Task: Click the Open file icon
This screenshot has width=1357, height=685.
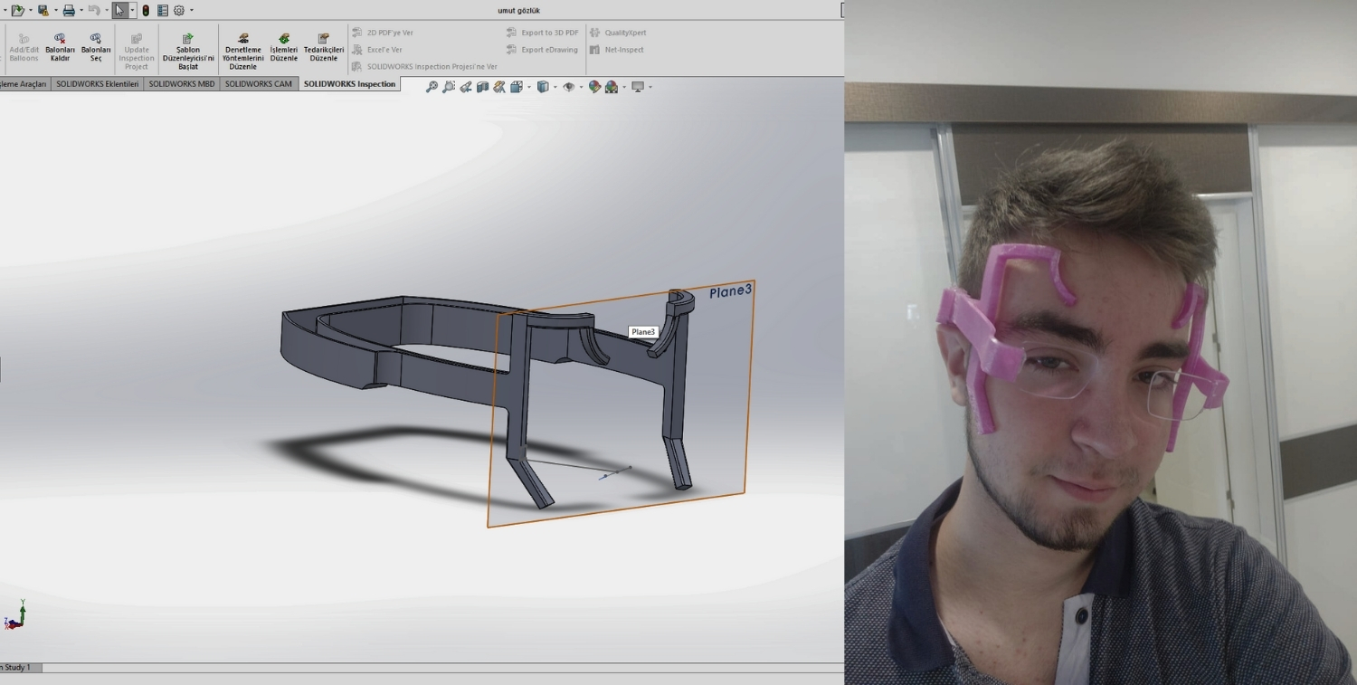Action: (16, 11)
